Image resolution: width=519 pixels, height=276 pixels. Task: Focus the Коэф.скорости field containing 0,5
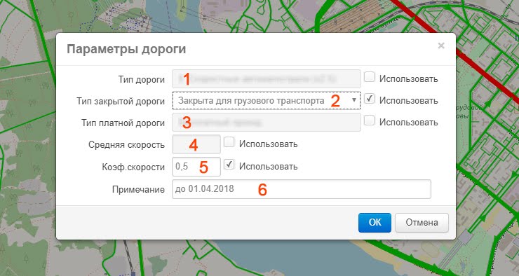[x=196, y=167]
